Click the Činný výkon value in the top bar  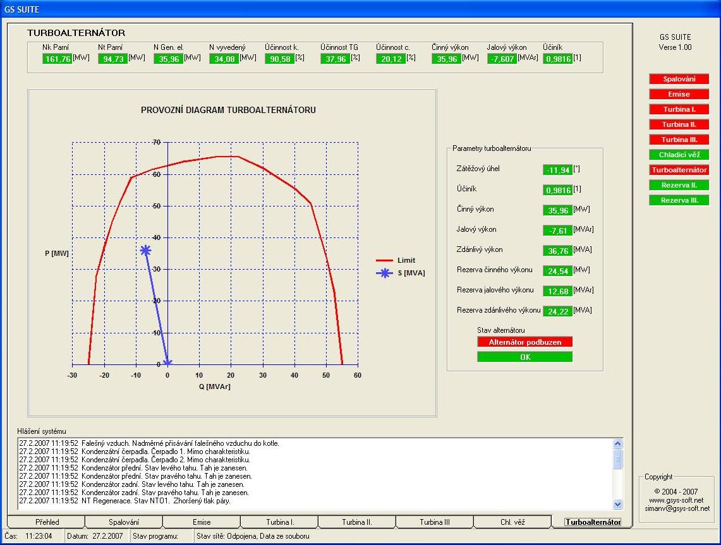pyautogui.click(x=446, y=59)
